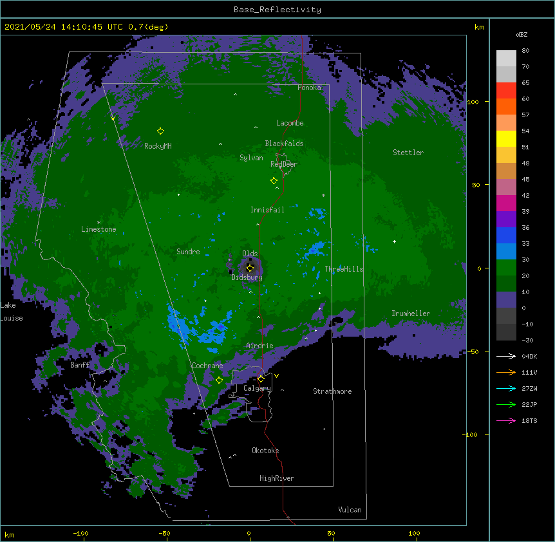Viewport: 555px width, 542px height.
Task: Click the yellow V marker northeast of Calgary
Action: (276, 376)
